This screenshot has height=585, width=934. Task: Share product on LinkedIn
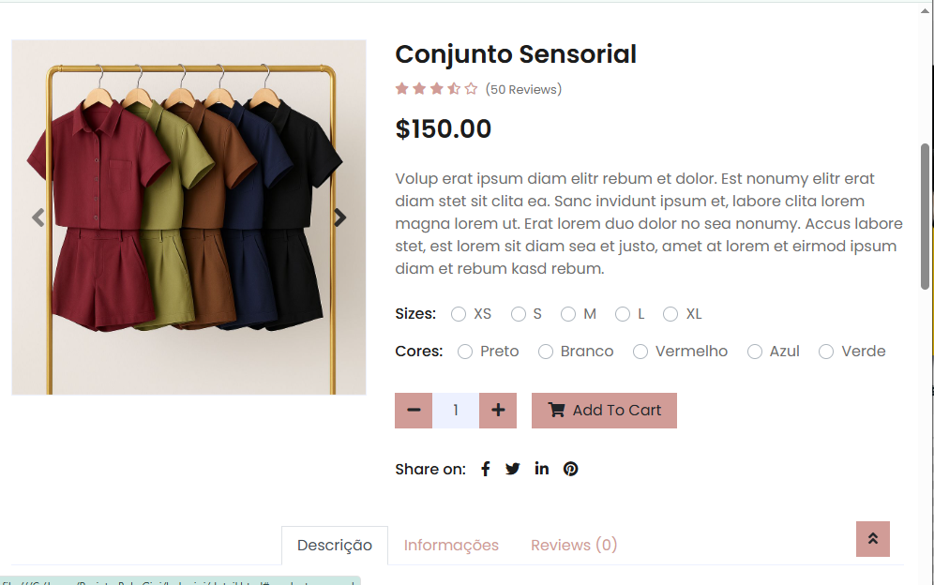point(542,469)
